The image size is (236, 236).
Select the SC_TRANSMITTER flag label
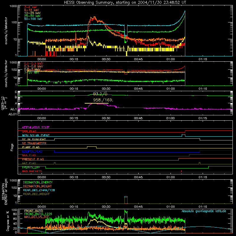[34, 143]
